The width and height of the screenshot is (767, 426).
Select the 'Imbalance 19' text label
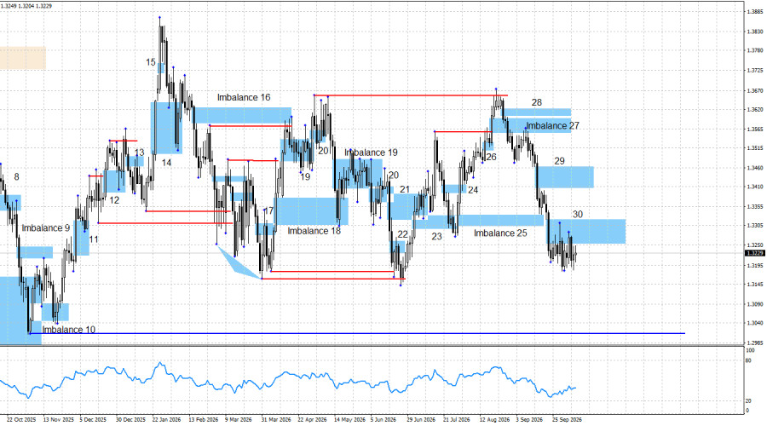pos(371,153)
